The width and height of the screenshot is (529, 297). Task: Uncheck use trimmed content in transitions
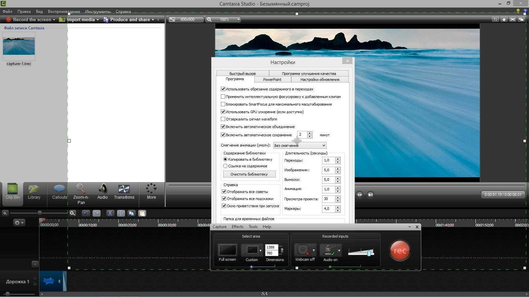(x=223, y=89)
